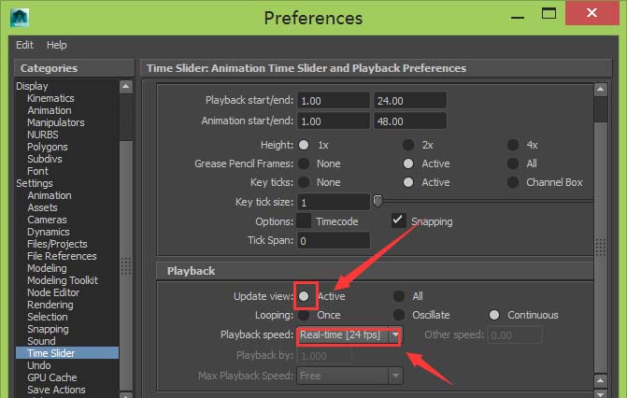Select Snapping category
Viewport: 627px width, 398px height.
click(48, 329)
